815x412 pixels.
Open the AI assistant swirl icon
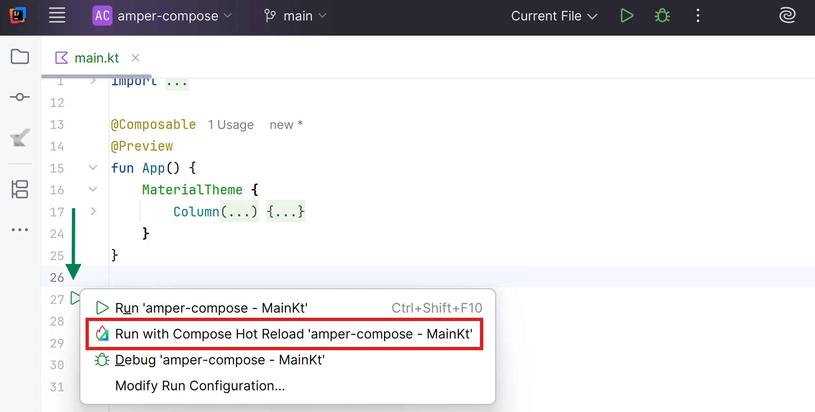[x=787, y=16]
